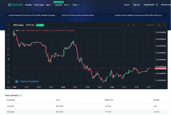Image resolution: width=171 pixels, height=115 pixels.
Task: Undo the last chart action
Action: (139, 25)
